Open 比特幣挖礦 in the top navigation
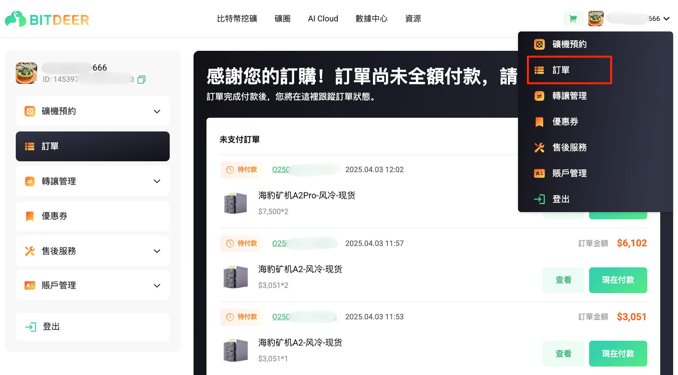Screen dimensions: 678x375 pos(237,19)
